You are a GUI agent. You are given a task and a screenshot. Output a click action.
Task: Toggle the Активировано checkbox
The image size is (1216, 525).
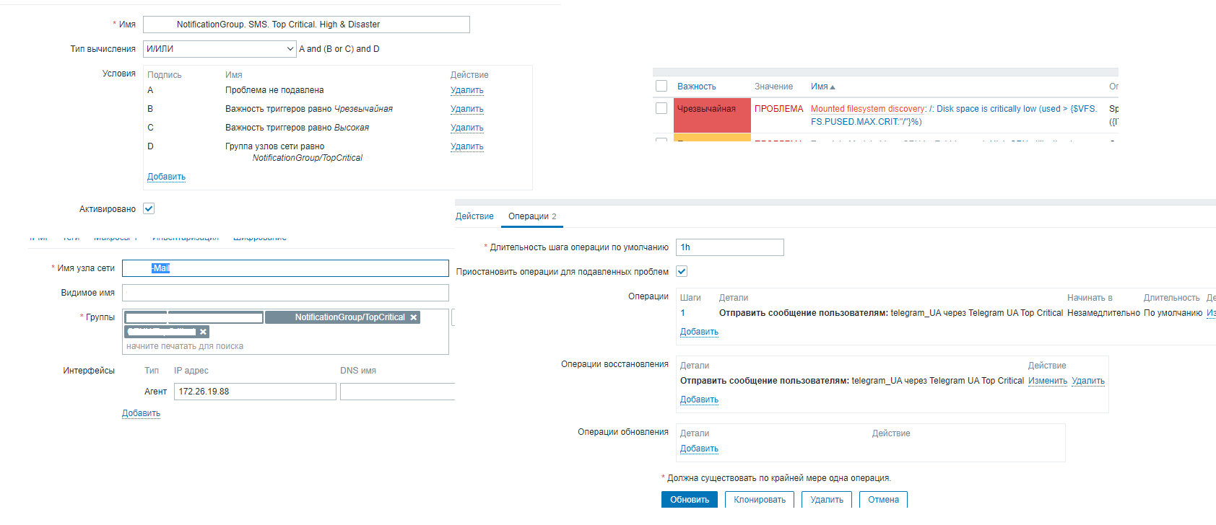[x=149, y=208]
